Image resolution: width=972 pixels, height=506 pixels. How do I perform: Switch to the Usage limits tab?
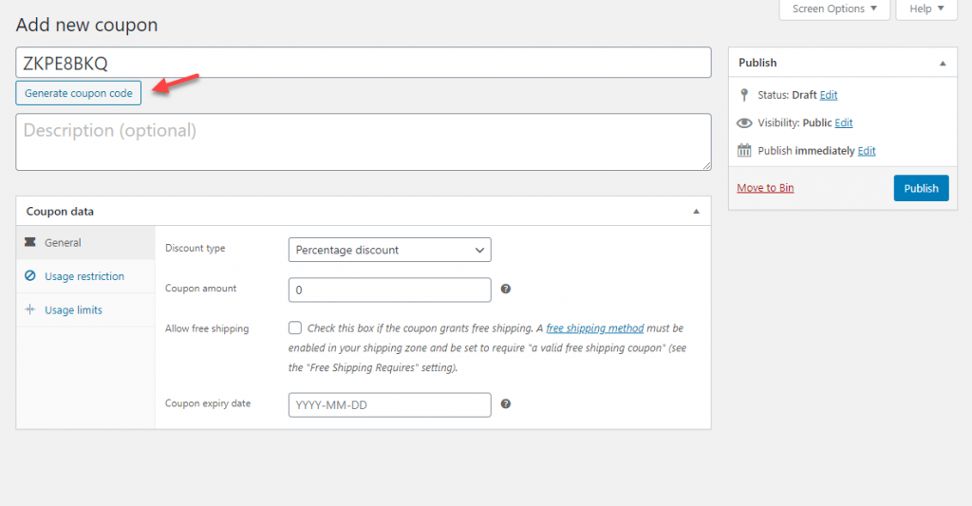[x=73, y=310]
